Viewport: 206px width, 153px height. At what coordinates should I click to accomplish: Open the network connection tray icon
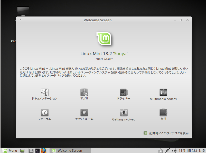[167, 151]
